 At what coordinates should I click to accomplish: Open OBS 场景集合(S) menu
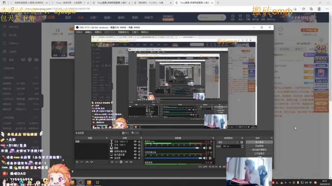[x=123, y=32]
